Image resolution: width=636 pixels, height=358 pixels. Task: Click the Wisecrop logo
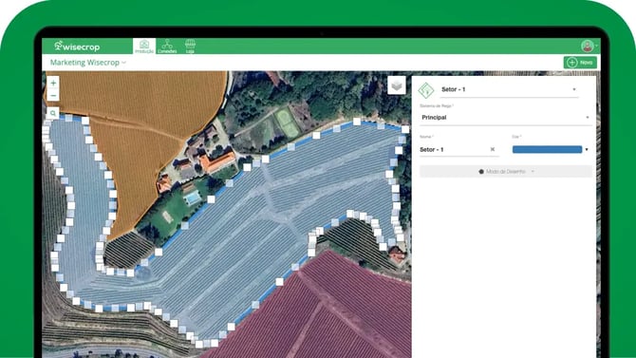click(77, 47)
